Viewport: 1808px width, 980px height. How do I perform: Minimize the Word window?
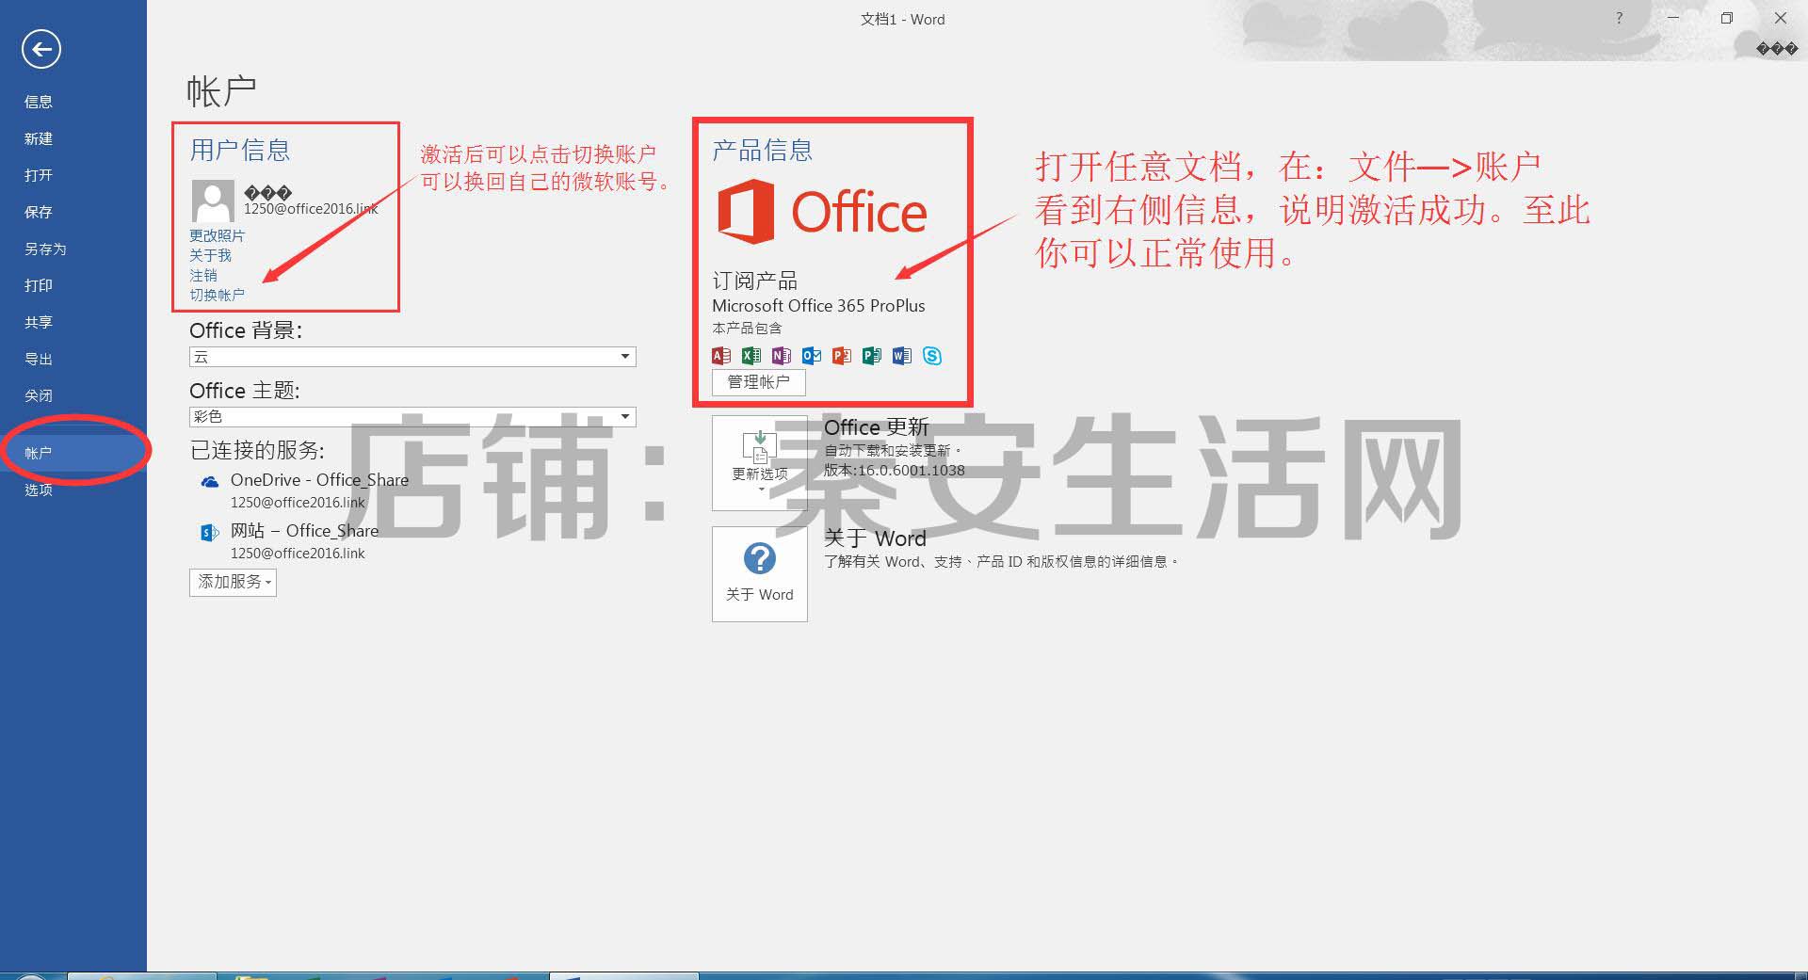[1673, 18]
